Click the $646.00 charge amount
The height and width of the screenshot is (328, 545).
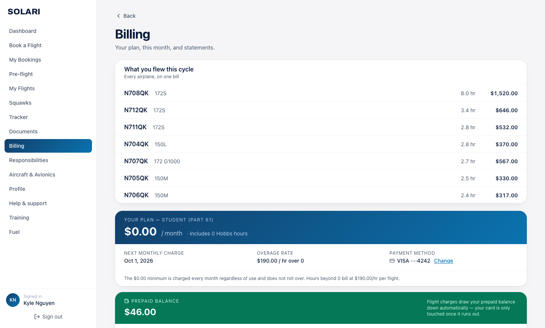click(507, 110)
